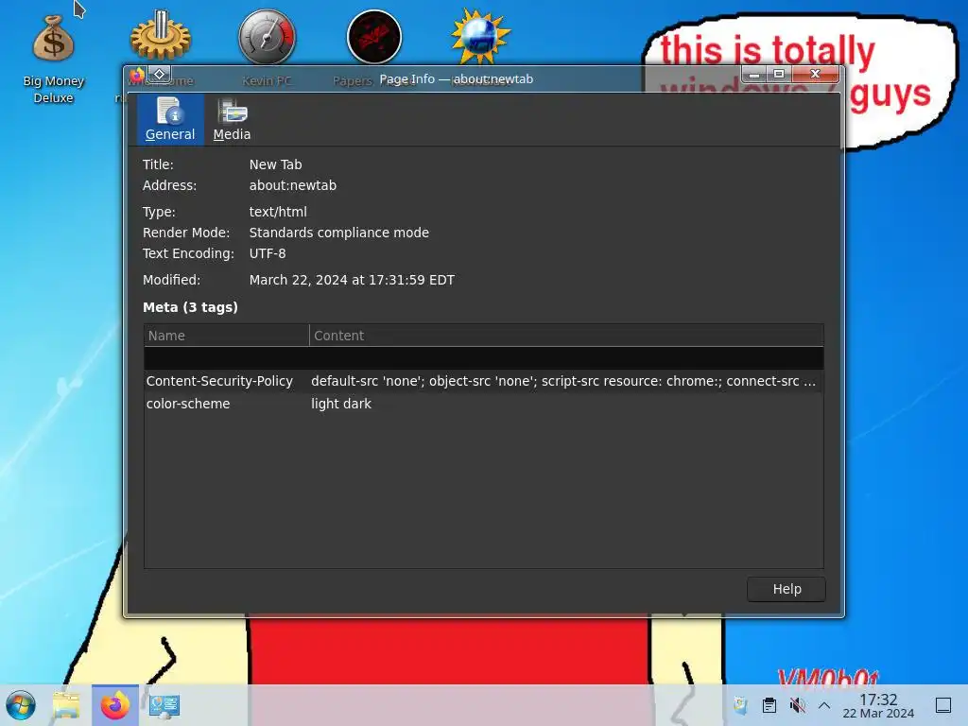Click the muted volume tray icon
The image size is (968, 726).
(797, 705)
